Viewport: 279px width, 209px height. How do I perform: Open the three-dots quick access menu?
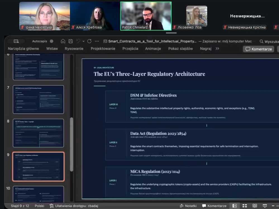97,41
